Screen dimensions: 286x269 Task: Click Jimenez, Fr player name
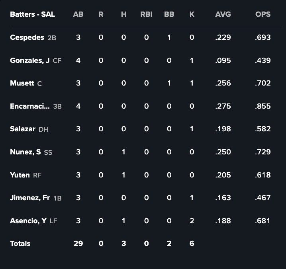pyautogui.click(x=30, y=198)
